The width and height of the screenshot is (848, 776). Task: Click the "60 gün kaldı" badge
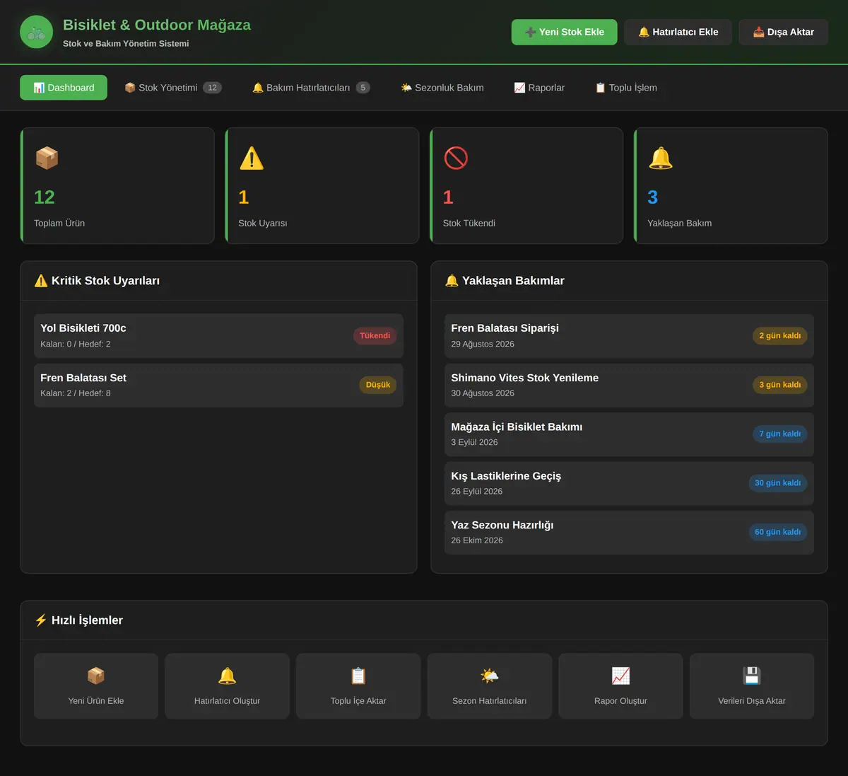point(778,532)
